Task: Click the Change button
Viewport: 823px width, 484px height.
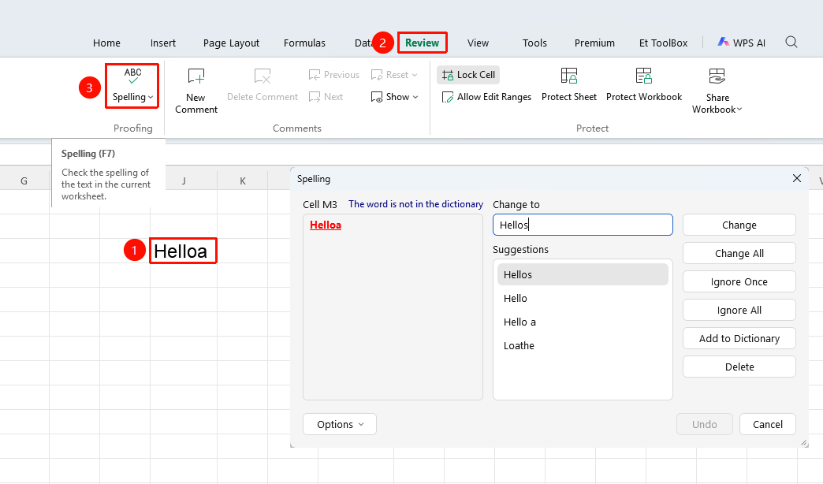Action: pos(739,225)
